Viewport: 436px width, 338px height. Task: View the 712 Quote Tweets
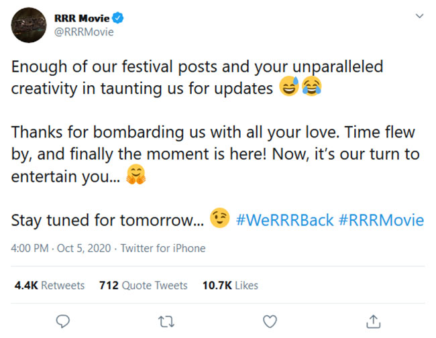[x=144, y=285]
